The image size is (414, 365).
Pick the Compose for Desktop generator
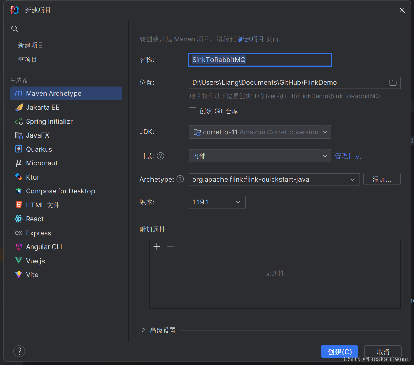click(60, 191)
